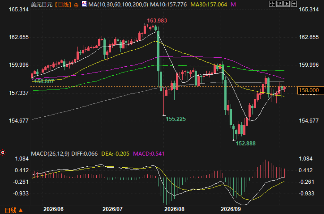This screenshot has width=324, height=214.
Task: Click the 157.337 label on left price axis
Action: click(18, 93)
